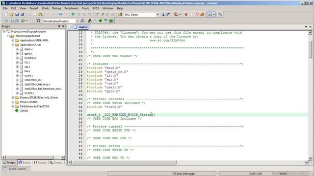Select freertos.c in the project tree

click(x=30, y=58)
